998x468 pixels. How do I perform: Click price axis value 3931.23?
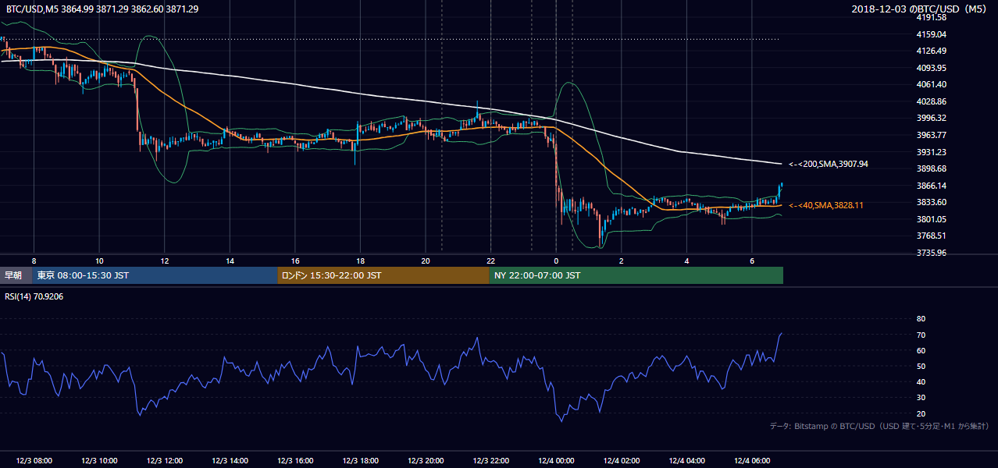(x=931, y=152)
